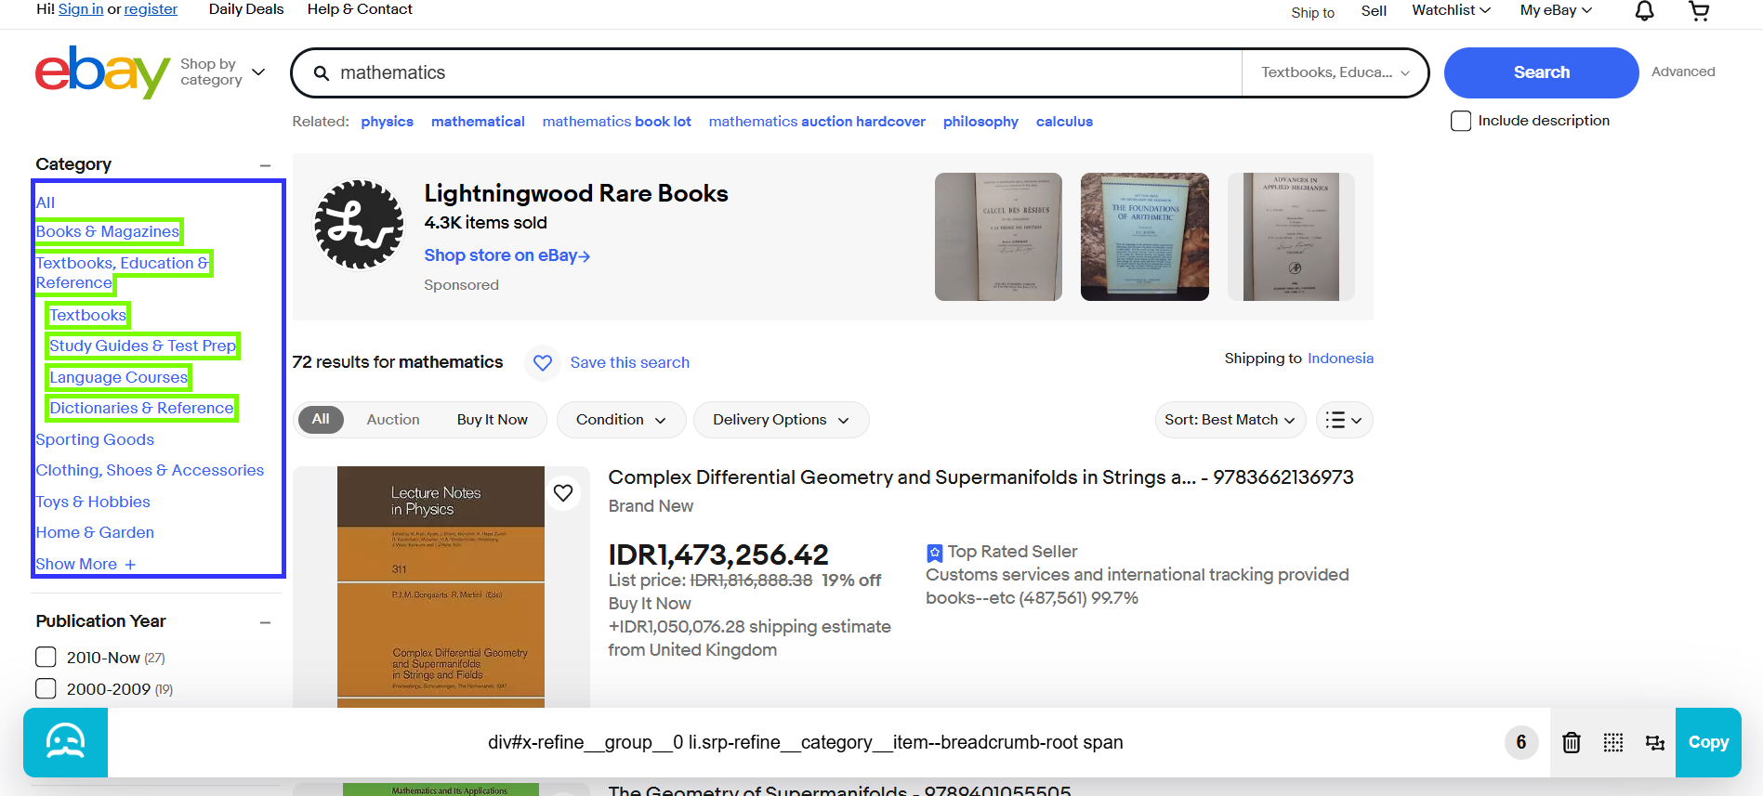
Task: Click the plus icon beside Show More
Action: pos(130,565)
